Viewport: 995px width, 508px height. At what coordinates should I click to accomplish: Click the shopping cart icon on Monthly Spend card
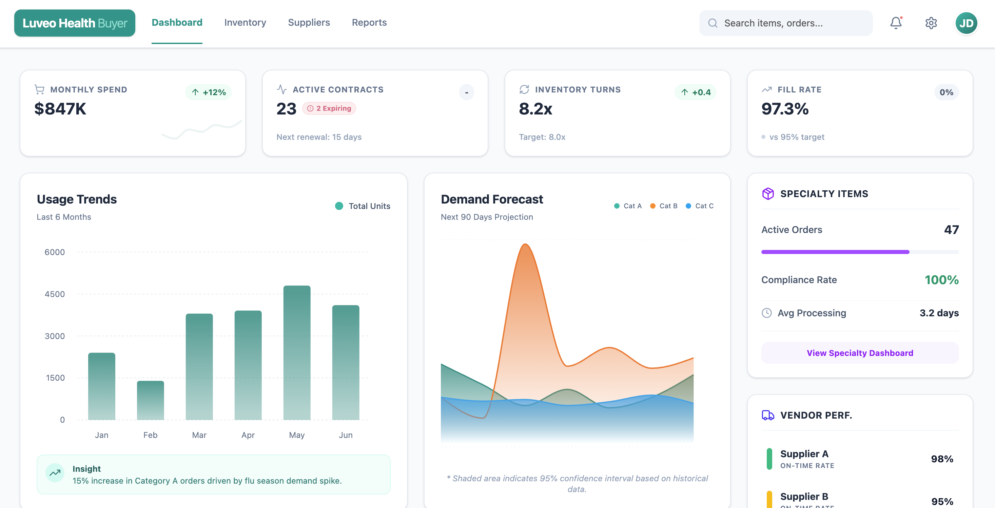click(39, 89)
